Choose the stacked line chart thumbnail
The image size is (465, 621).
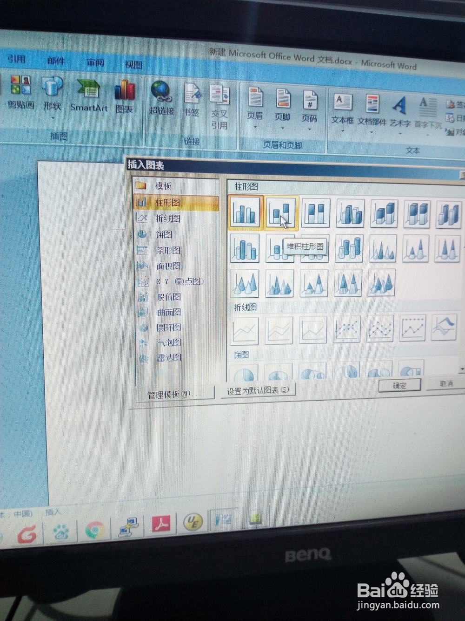point(279,330)
